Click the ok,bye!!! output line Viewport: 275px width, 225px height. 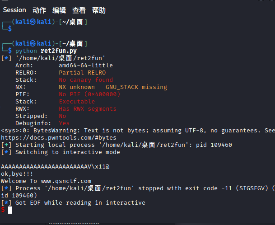point(16,174)
